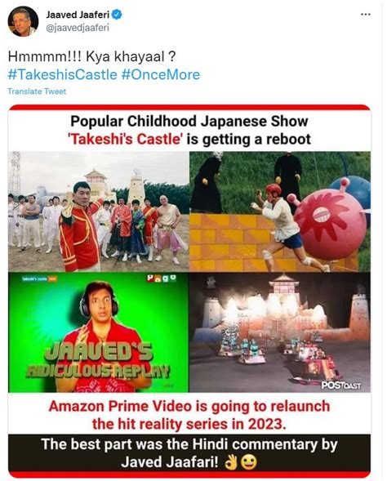Open the photo of contestant running from pink ball
Viewport: 387px width, 481px height.
coord(280,212)
